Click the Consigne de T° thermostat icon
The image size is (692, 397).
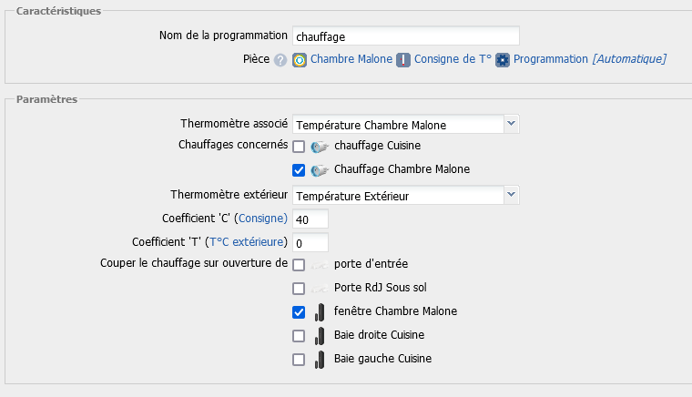tap(403, 60)
